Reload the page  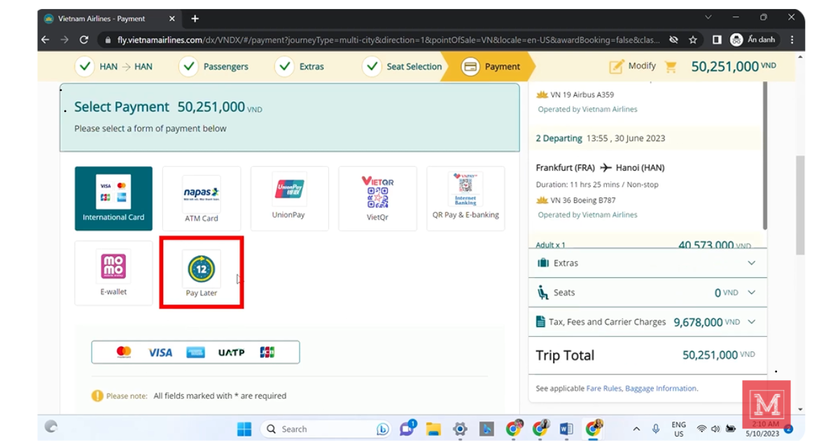tap(84, 40)
